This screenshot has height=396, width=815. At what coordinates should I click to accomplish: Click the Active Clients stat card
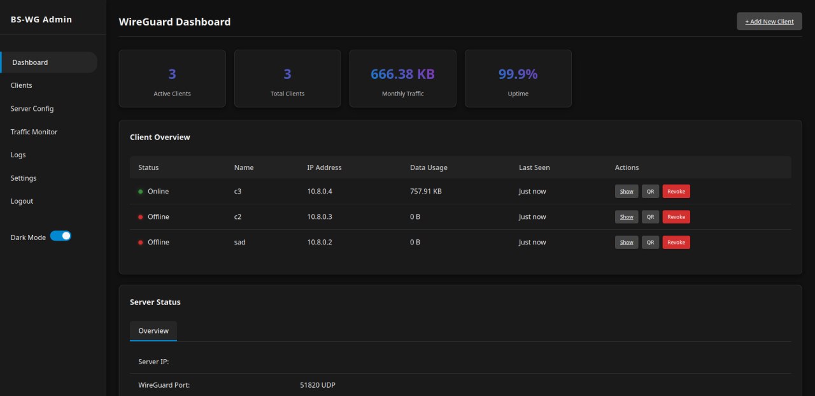coord(173,78)
